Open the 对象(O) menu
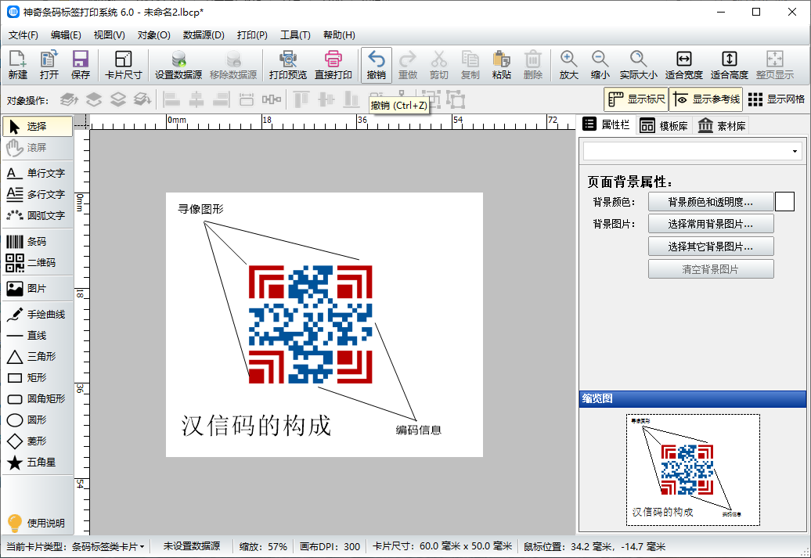Image resolution: width=811 pixels, height=558 pixels. click(153, 35)
